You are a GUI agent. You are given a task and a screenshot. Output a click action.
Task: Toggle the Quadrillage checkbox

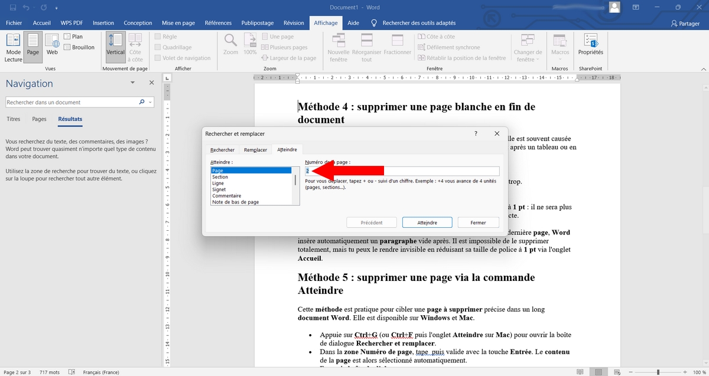tap(173, 47)
